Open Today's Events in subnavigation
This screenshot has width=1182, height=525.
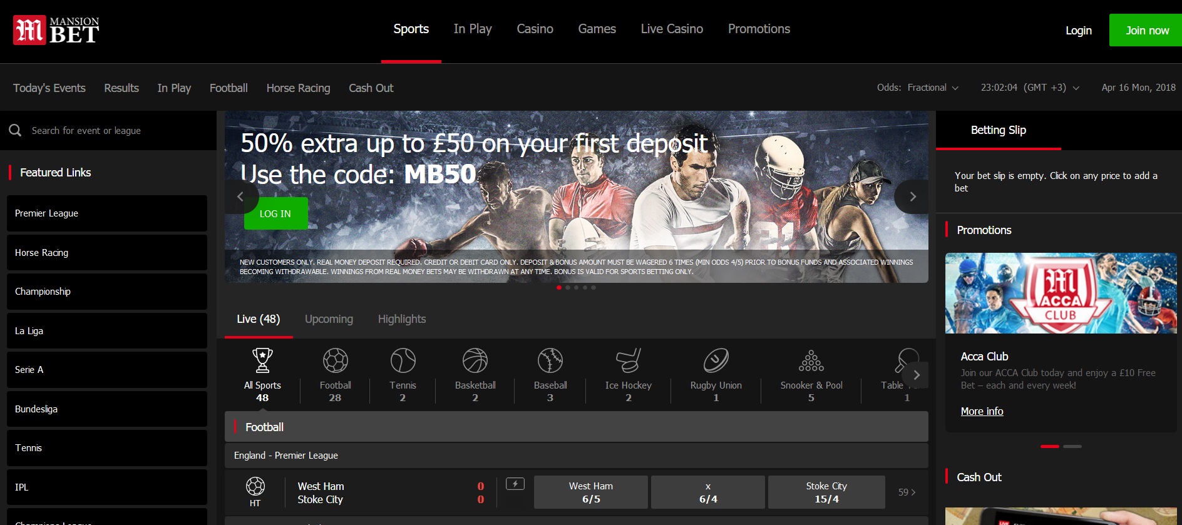tap(49, 88)
